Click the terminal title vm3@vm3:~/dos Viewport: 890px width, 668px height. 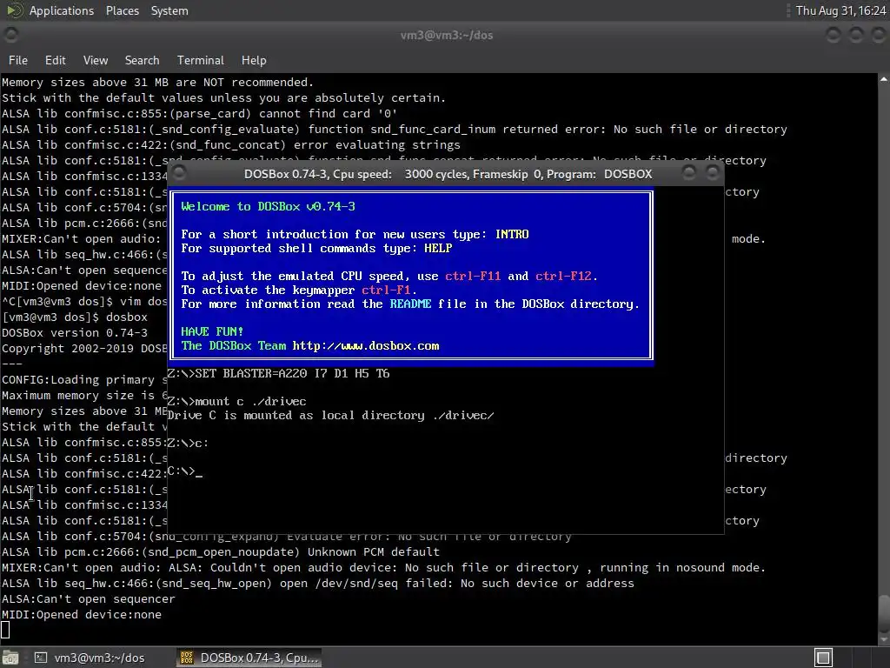pos(447,35)
